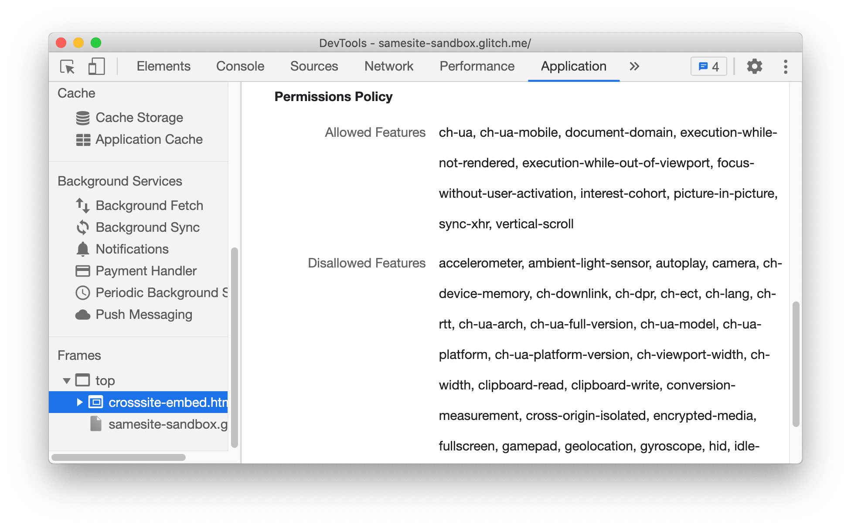This screenshot has height=528, width=851.
Task: Select the Push Messaging sidebar item
Action: pyautogui.click(x=135, y=315)
